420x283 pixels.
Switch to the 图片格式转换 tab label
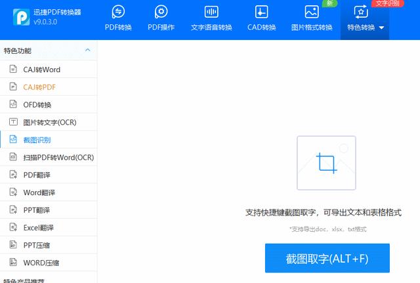click(312, 28)
